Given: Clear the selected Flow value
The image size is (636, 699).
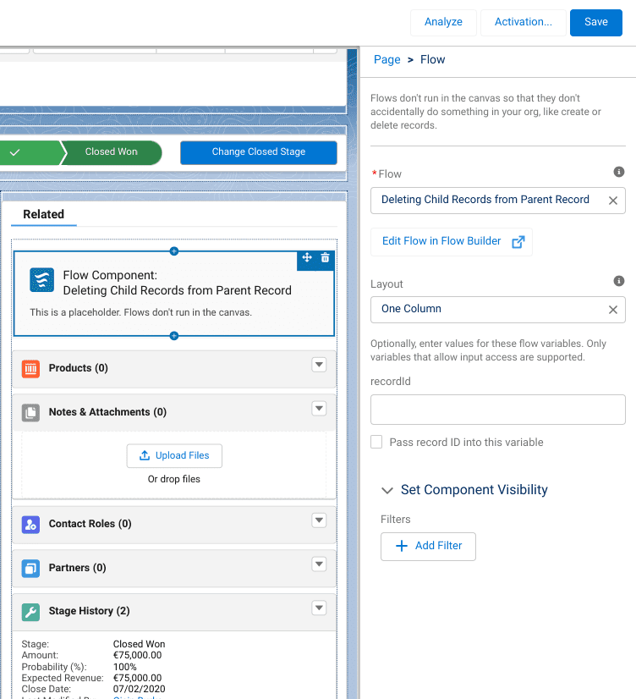Looking at the screenshot, I should pyautogui.click(x=613, y=201).
